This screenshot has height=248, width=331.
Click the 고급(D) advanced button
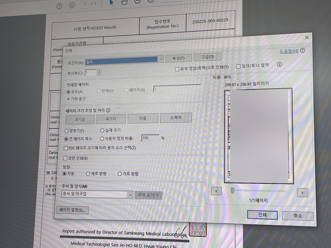point(208,57)
